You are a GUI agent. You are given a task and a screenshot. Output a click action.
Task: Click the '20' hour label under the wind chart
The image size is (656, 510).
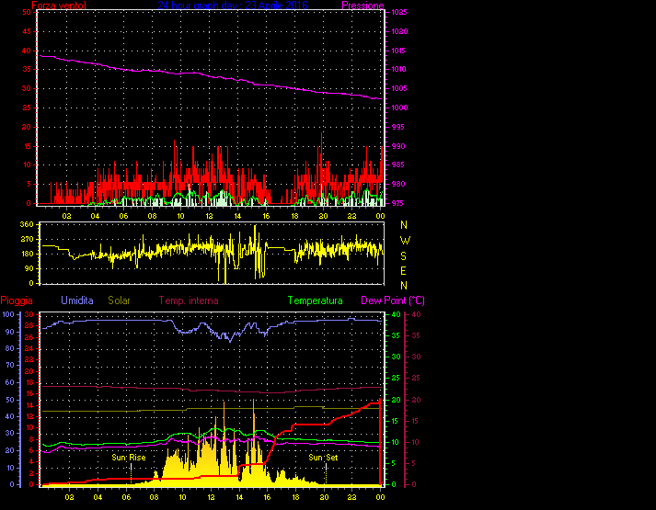tap(323, 216)
